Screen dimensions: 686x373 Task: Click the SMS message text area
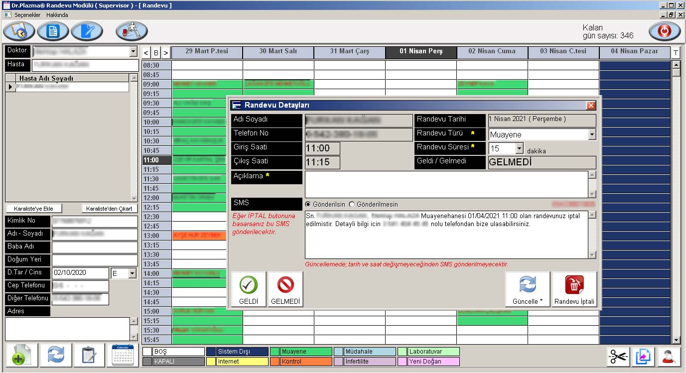446,235
